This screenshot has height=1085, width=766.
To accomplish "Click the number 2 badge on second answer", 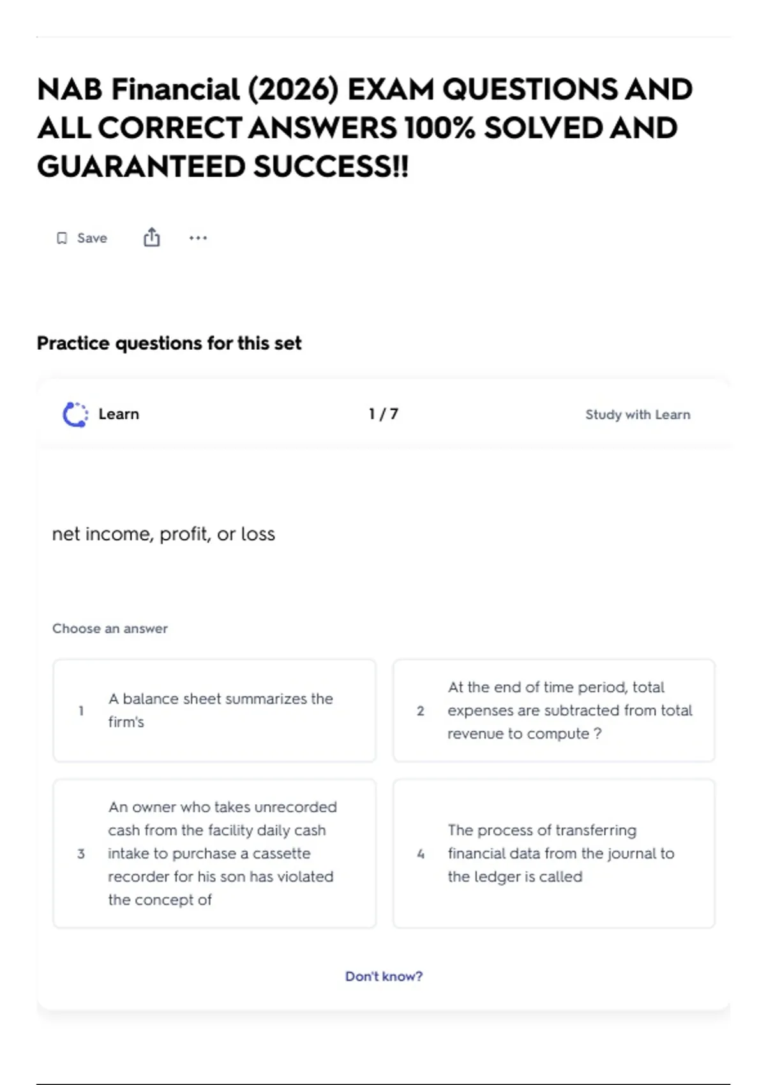I will pos(421,710).
